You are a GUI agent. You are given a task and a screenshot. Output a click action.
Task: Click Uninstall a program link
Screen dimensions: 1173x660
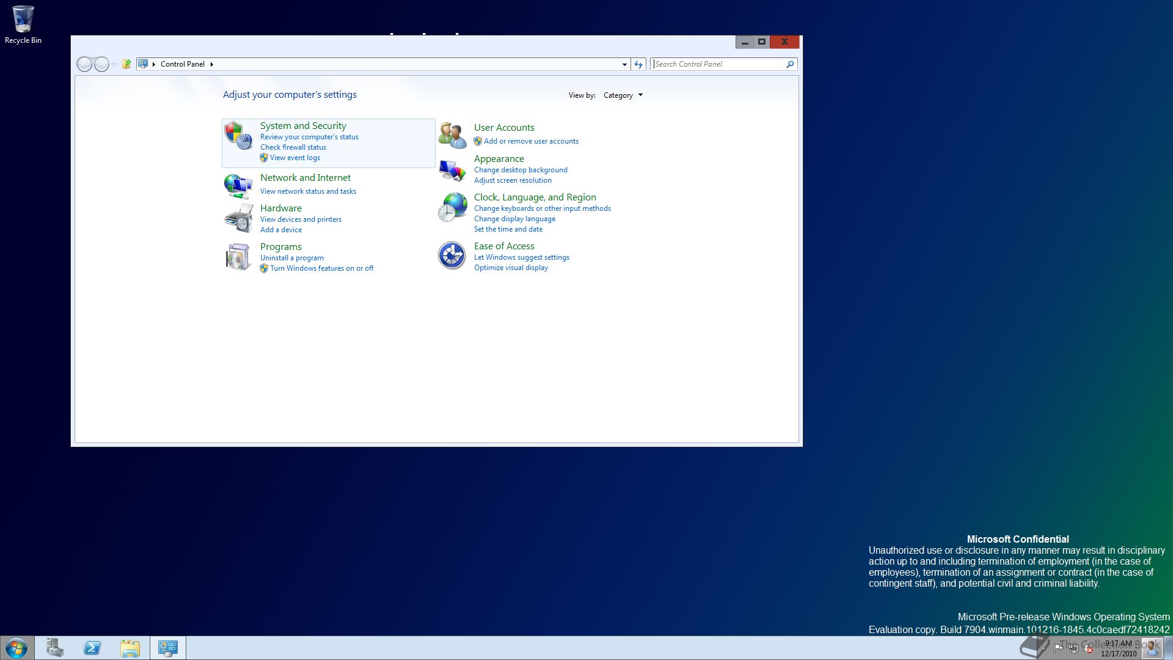[x=292, y=258]
